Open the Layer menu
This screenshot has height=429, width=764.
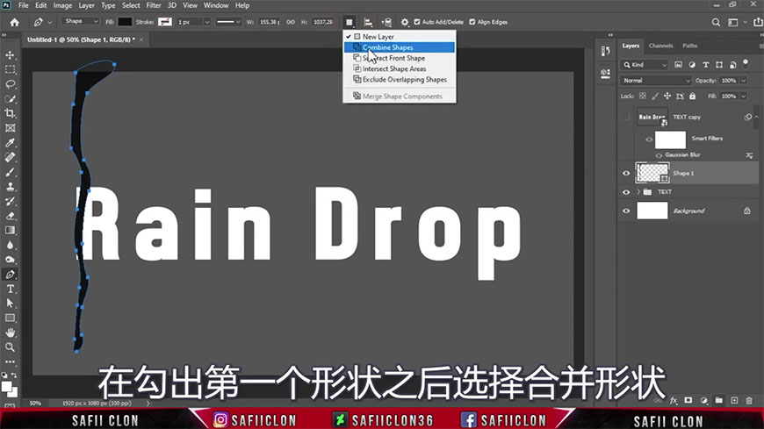click(x=86, y=5)
